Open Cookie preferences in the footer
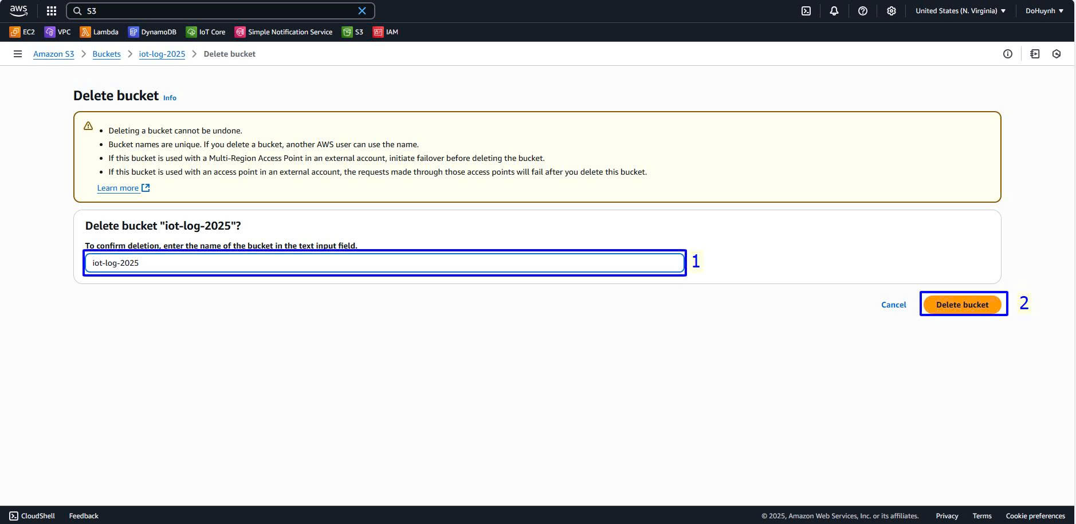1076x524 pixels. pos(1035,516)
